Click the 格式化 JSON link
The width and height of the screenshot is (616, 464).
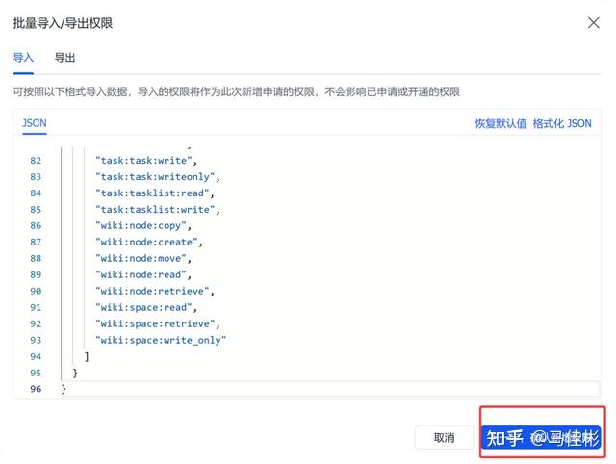click(x=562, y=124)
